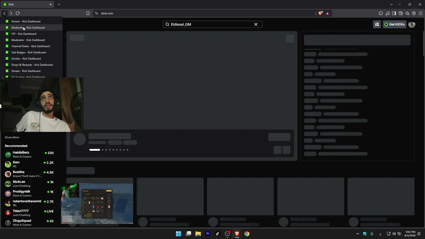The height and width of the screenshot is (239, 425).
Task: Open Adobe Premiere Pro from the taskbar
Action: [x=208, y=234]
